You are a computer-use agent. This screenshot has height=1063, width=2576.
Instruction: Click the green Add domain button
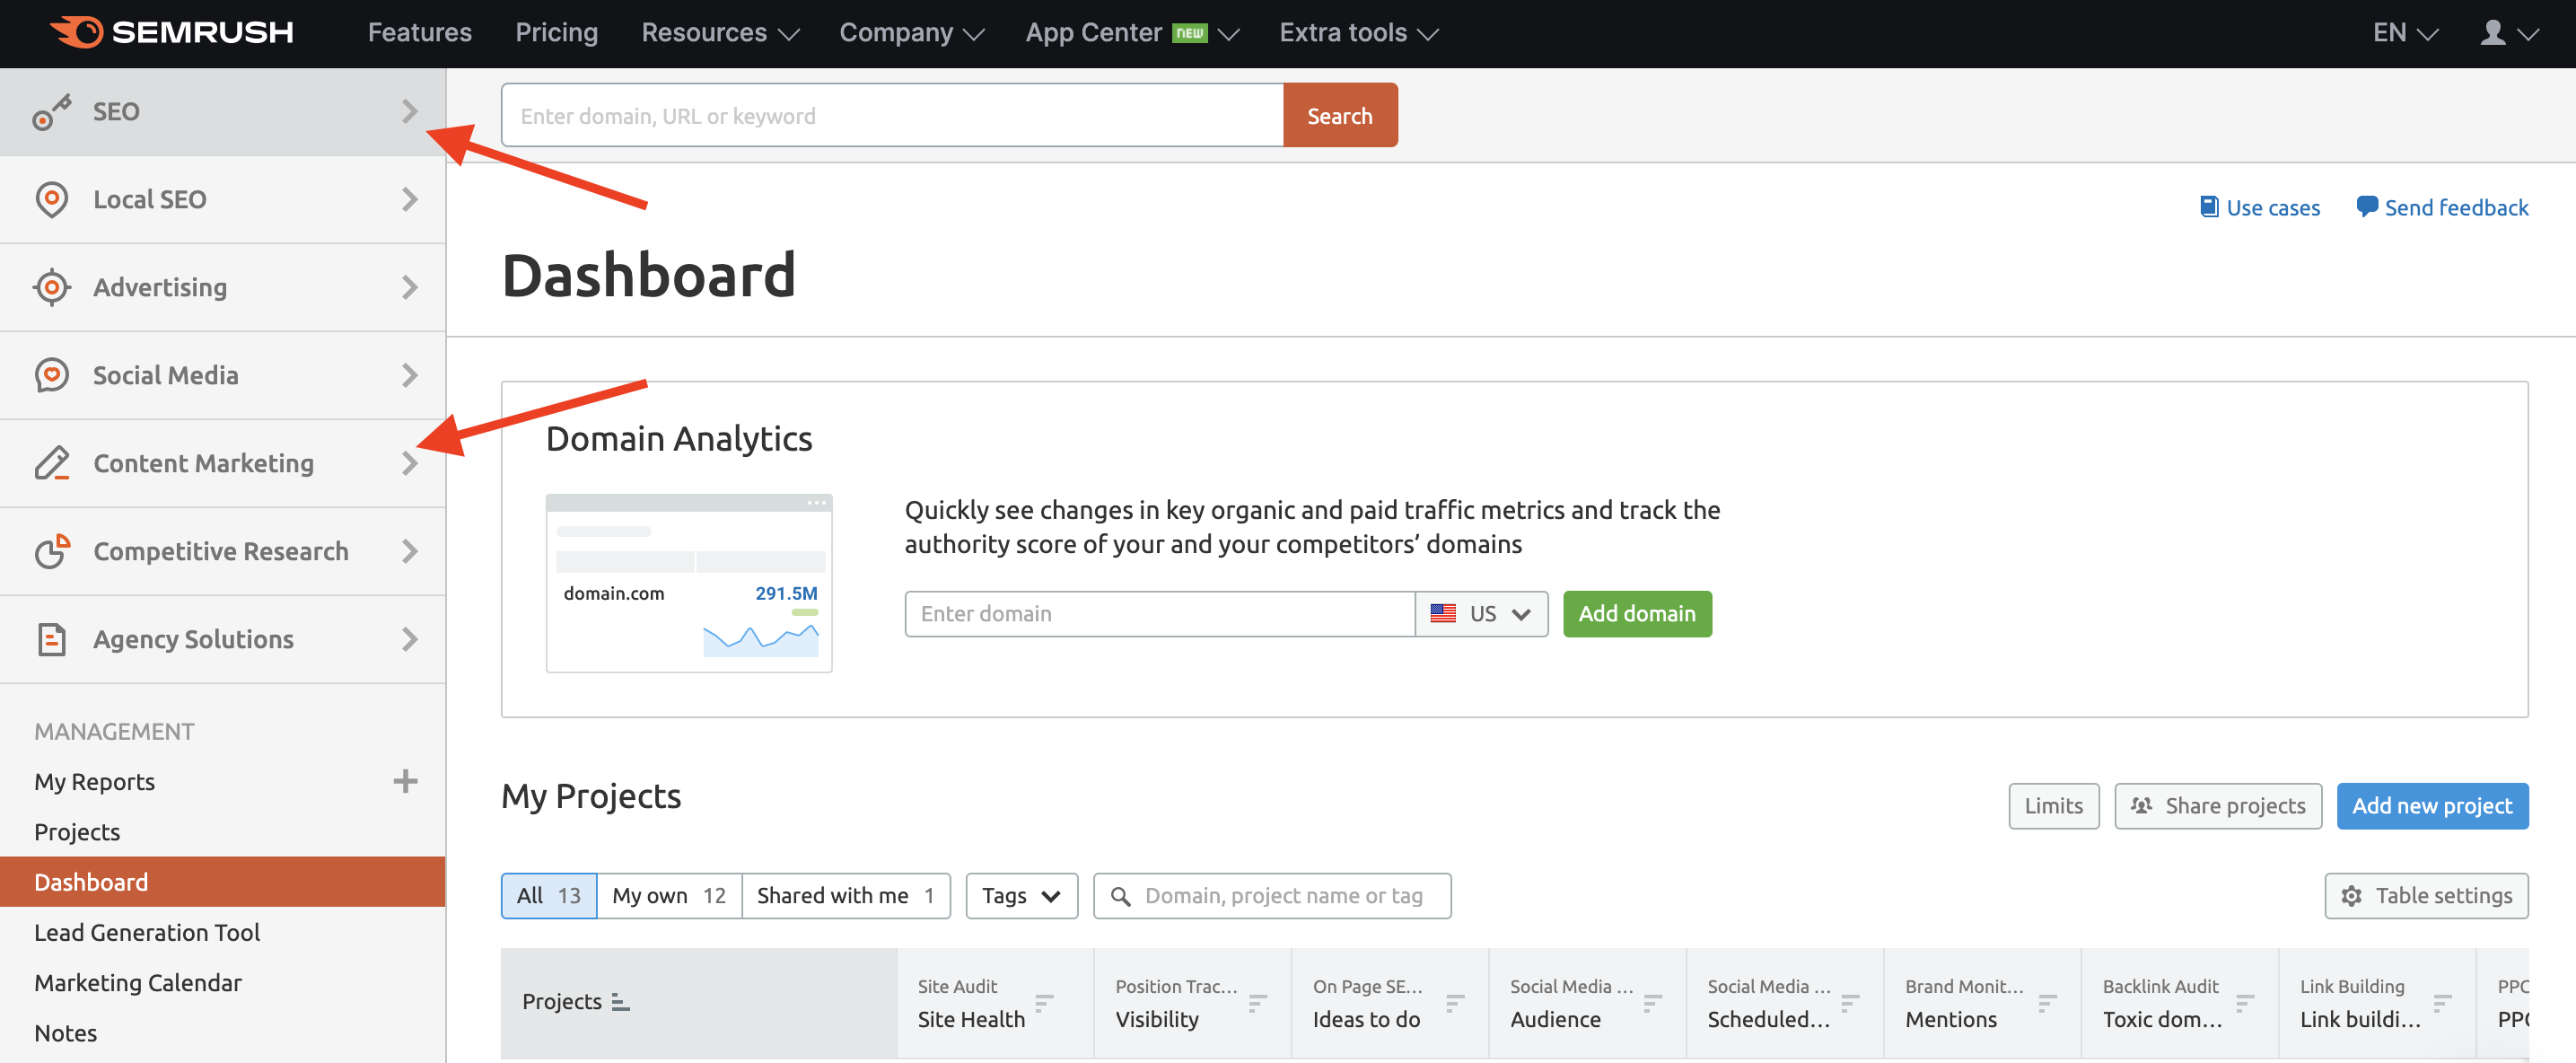pyautogui.click(x=1637, y=614)
